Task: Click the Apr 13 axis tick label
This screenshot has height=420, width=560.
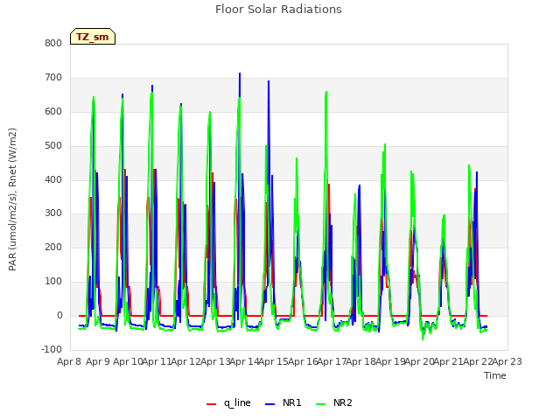Action: [x=215, y=361]
